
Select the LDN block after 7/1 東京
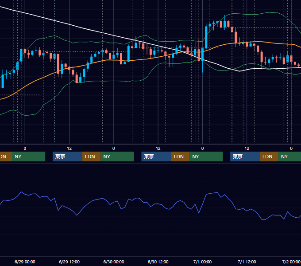pyautogui.click(x=269, y=156)
